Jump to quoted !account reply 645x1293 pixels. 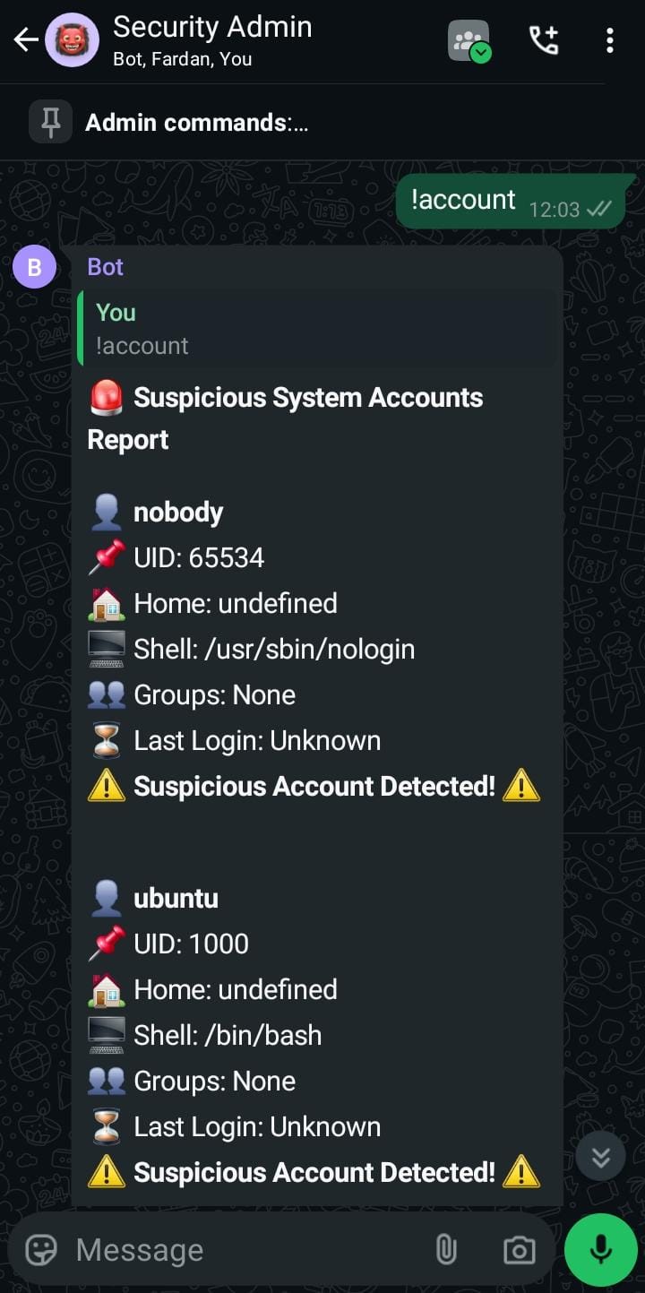point(317,329)
